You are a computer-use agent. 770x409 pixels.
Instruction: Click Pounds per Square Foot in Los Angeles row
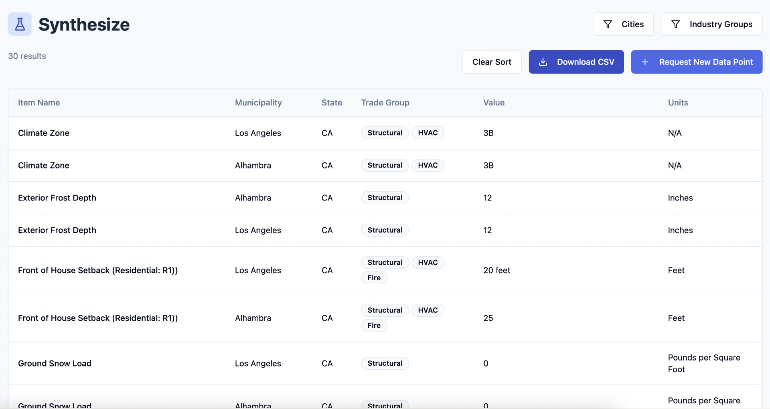[x=704, y=364]
